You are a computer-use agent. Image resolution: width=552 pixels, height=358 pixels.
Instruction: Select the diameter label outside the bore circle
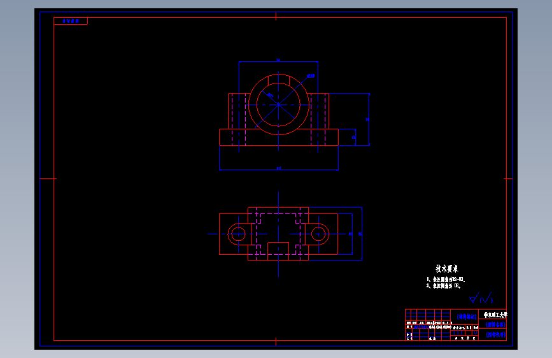pos(311,76)
